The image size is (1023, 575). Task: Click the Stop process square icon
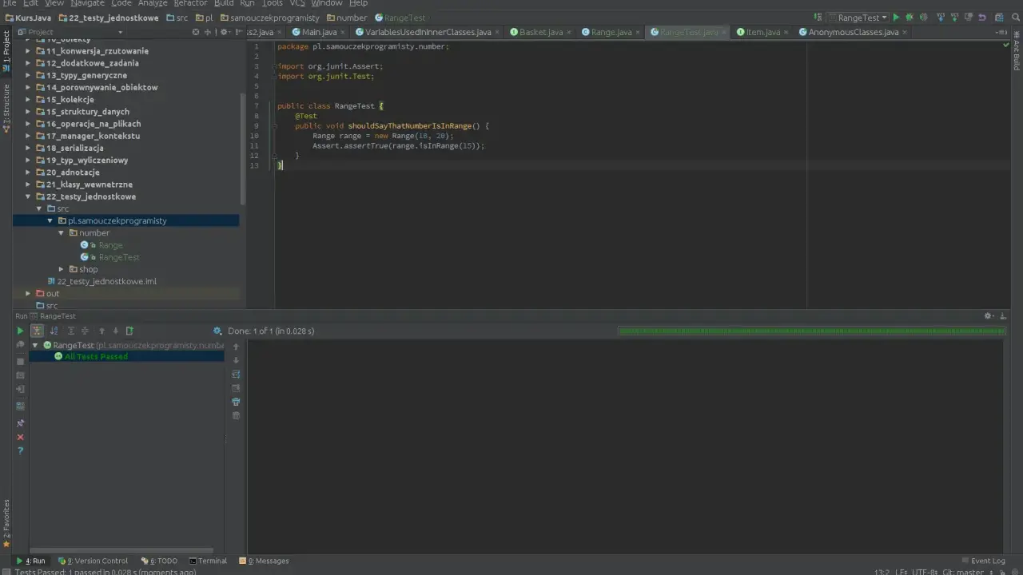pos(20,362)
